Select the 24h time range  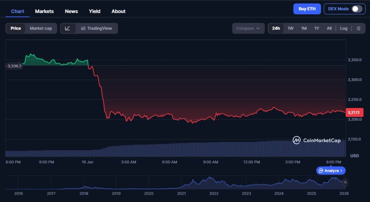(x=276, y=28)
